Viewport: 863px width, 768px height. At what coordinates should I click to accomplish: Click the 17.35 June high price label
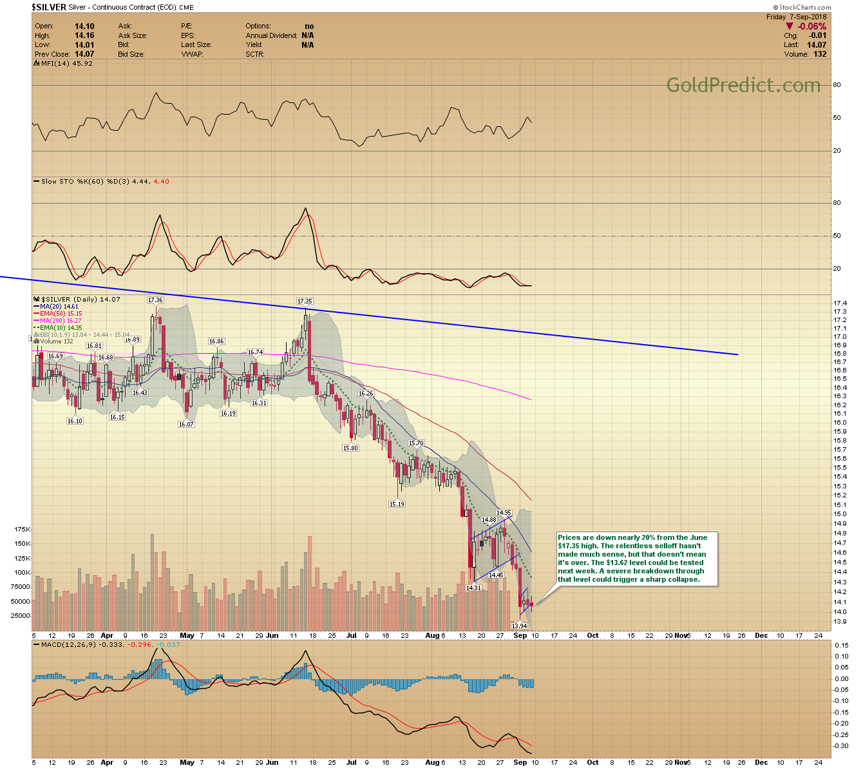point(305,302)
